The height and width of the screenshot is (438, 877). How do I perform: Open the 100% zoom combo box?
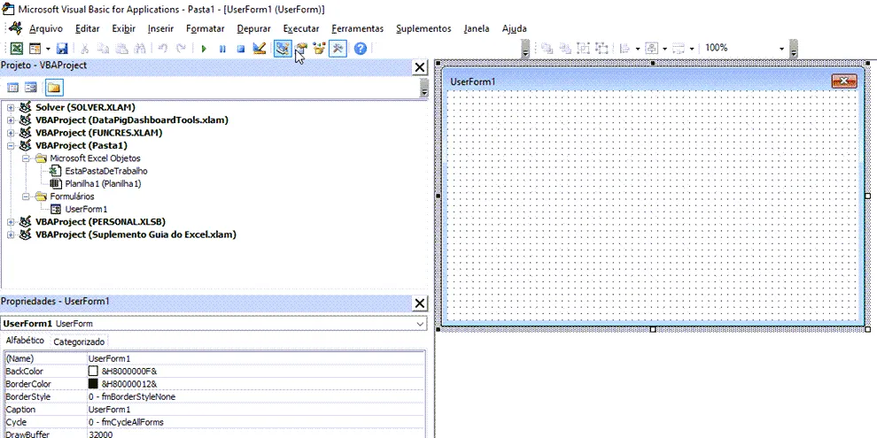tap(781, 49)
